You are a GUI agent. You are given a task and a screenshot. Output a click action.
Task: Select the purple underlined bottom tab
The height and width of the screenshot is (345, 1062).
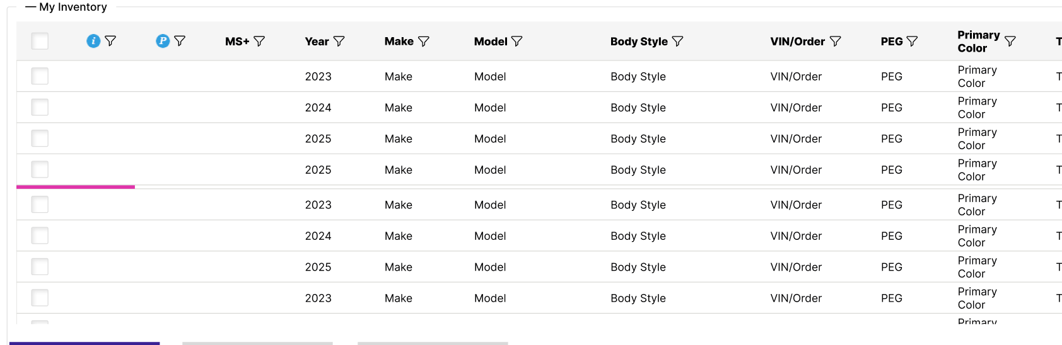coord(85,343)
